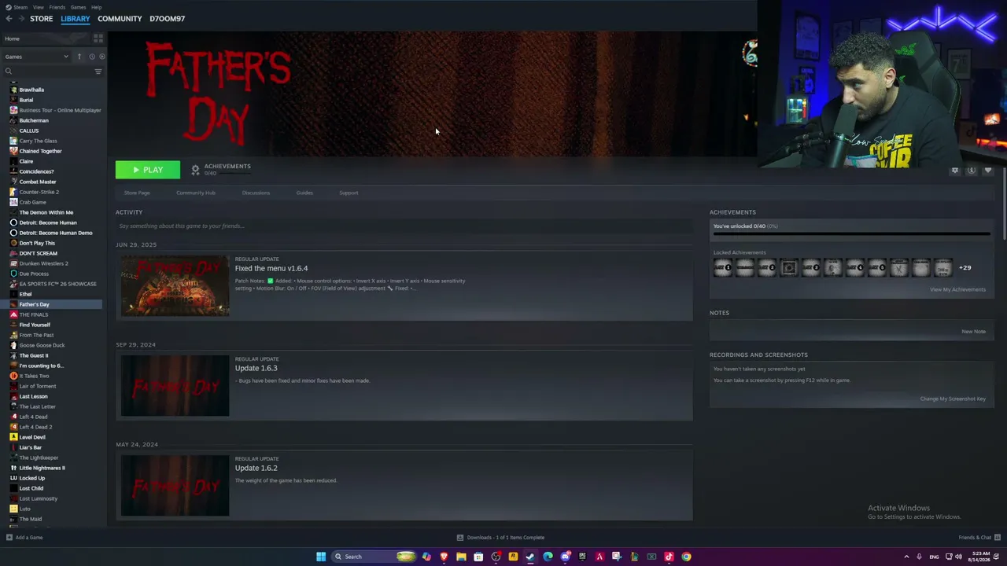
Task: Open Google Chrome from the taskbar
Action: [686, 557]
